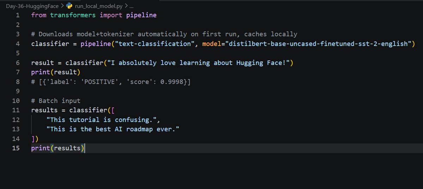Open the Day-36-HuggingFace breadcrumb folder
The height and width of the screenshot is (189, 423).
click(32, 6)
